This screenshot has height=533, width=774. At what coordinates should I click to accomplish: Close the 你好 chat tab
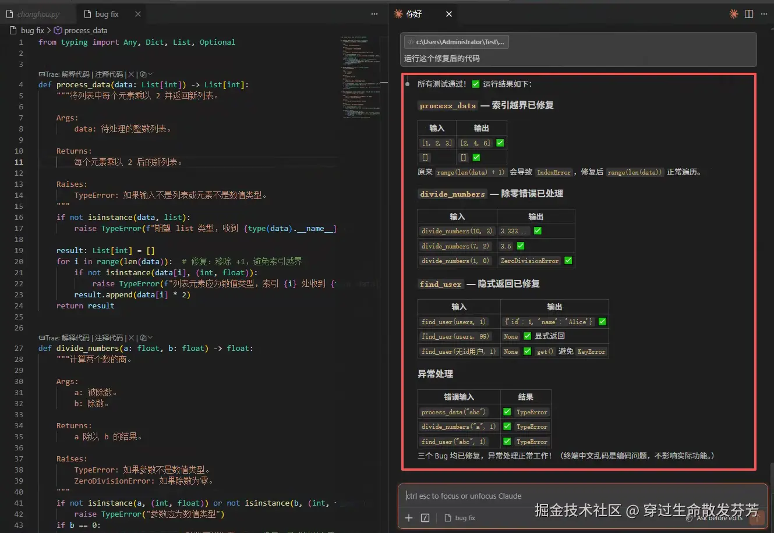point(449,14)
